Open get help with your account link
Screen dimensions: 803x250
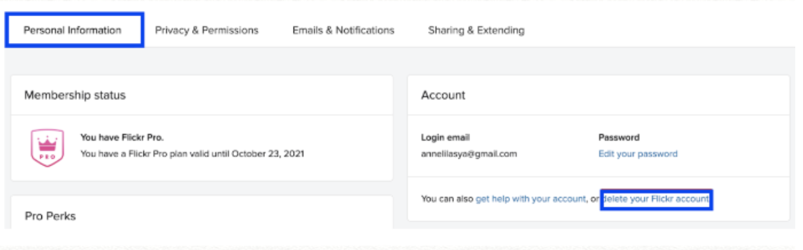tap(531, 200)
